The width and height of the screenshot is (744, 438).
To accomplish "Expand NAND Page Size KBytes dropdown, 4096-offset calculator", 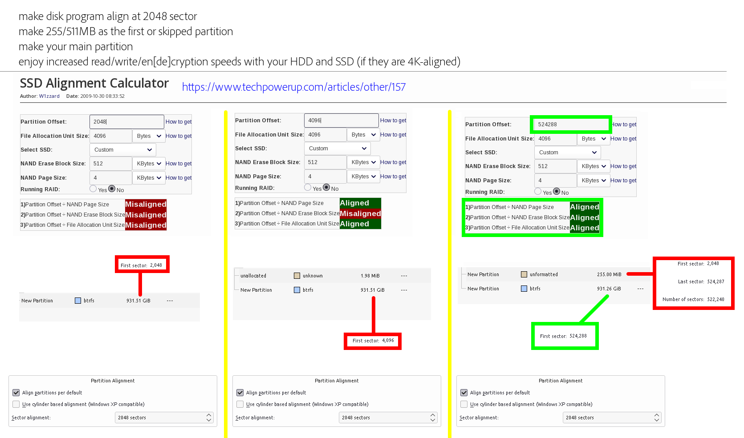I will (x=364, y=177).
